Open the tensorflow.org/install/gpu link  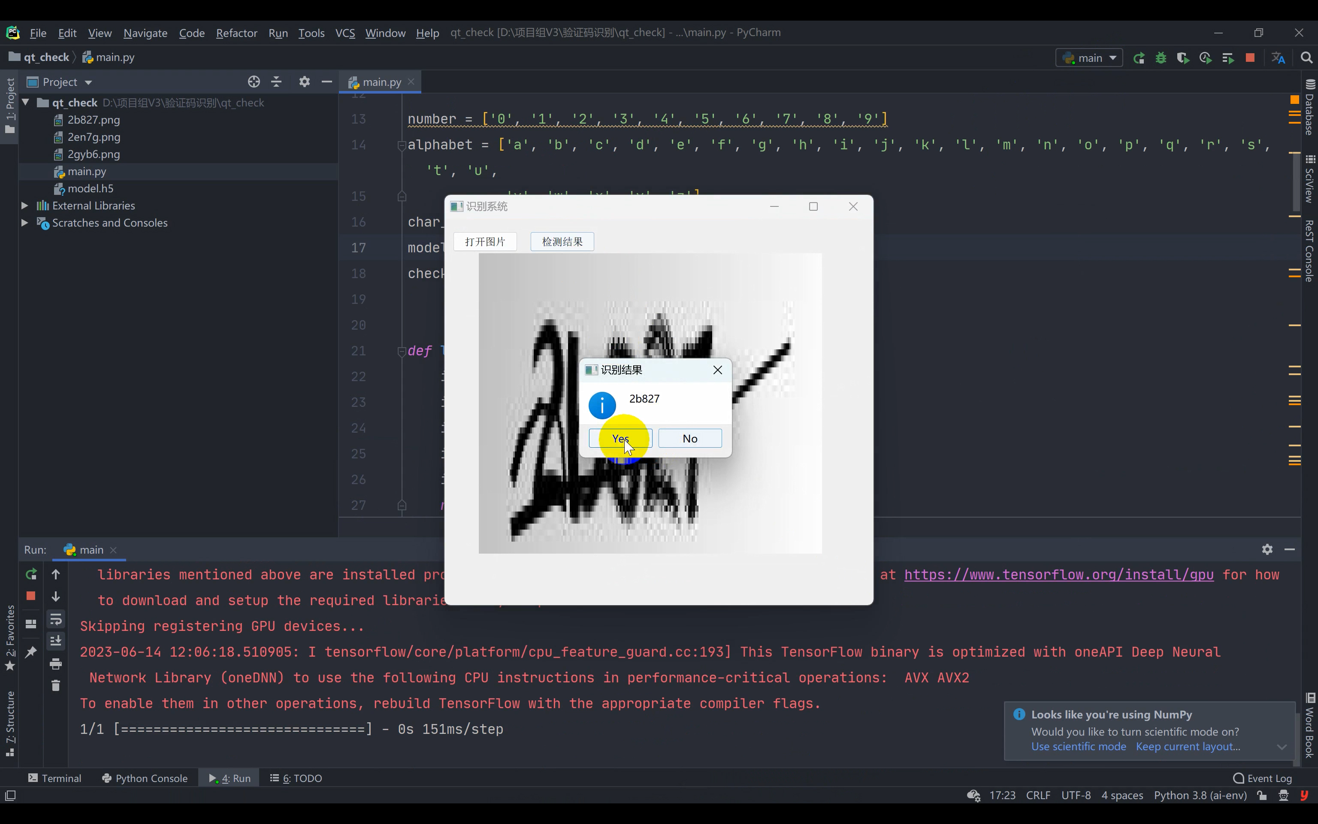click(x=1059, y=575)
